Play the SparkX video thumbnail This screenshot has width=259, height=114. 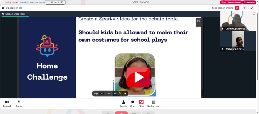tap(138, 77)
